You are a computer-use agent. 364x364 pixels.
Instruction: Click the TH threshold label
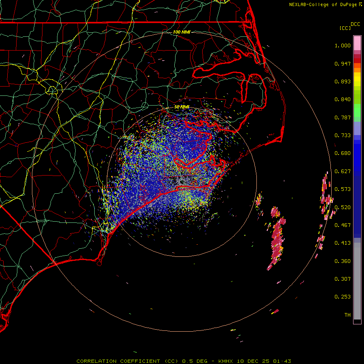pos(347,315)
